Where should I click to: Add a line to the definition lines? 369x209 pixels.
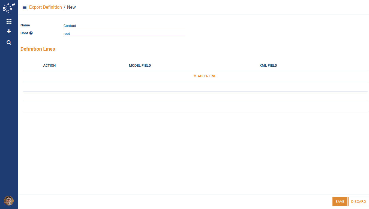coord(205,76)
